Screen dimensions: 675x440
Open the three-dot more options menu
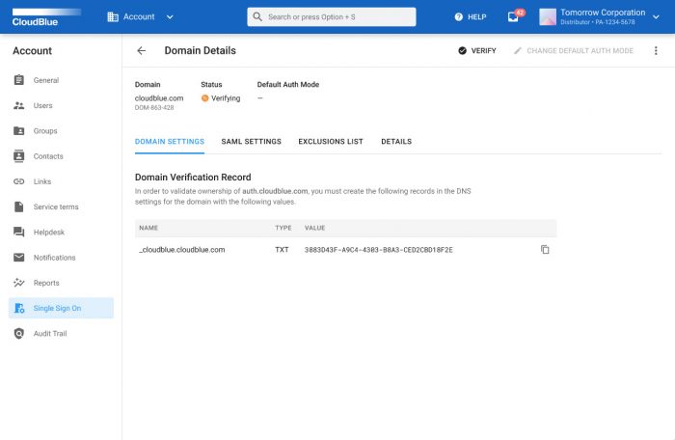point(656,50)
